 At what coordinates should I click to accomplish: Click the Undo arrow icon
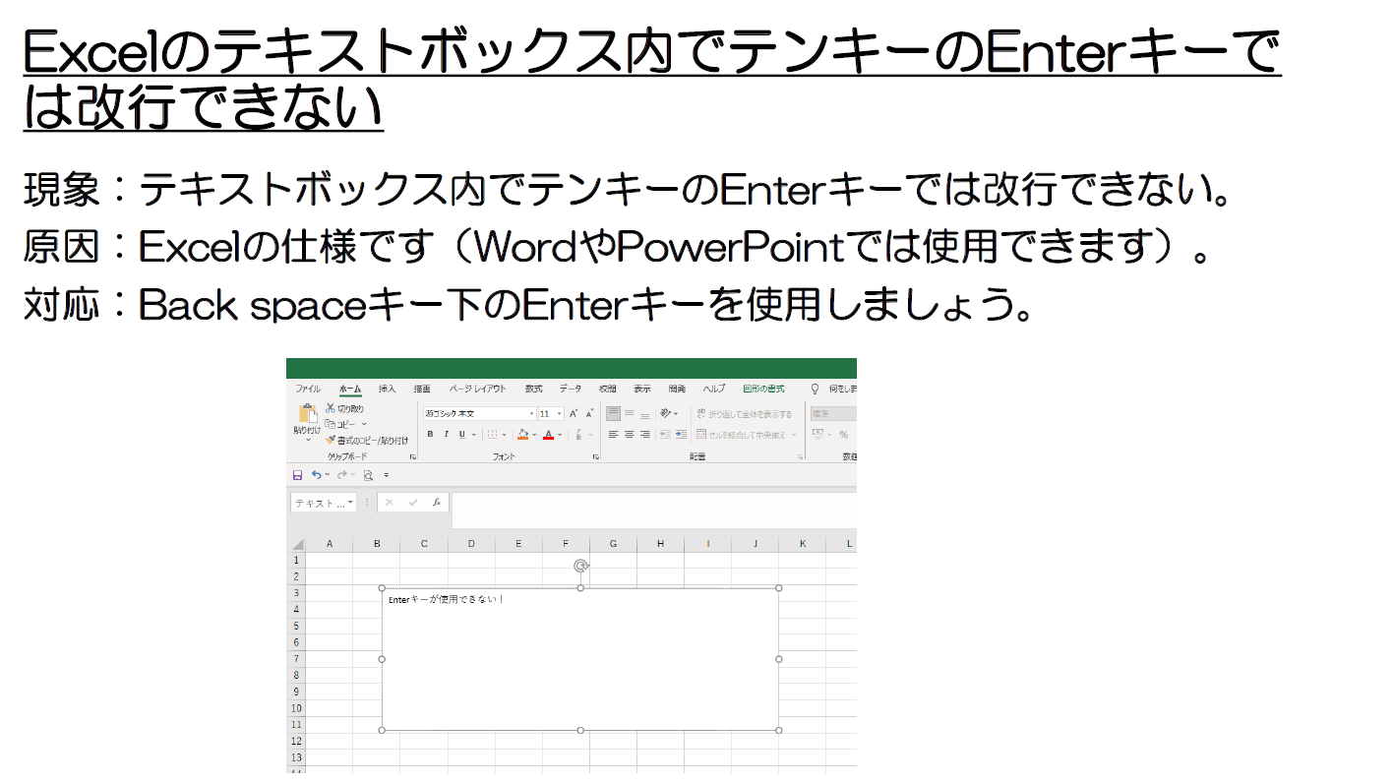[316, 475]
